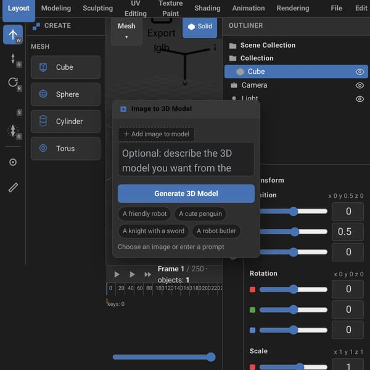This screenshot has height=370, width=370.
Task: Select Scene Collection in the outliner
Action: coord(268,45)
